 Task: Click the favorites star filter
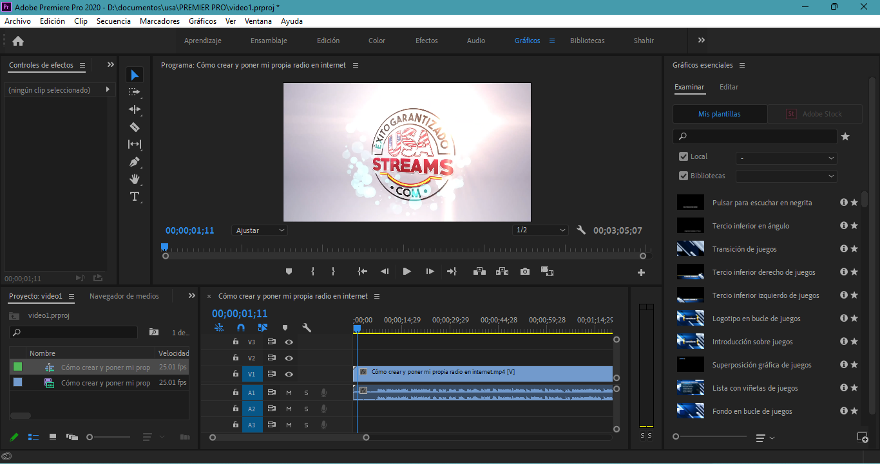pyautogui.click(x=845, y=136)
